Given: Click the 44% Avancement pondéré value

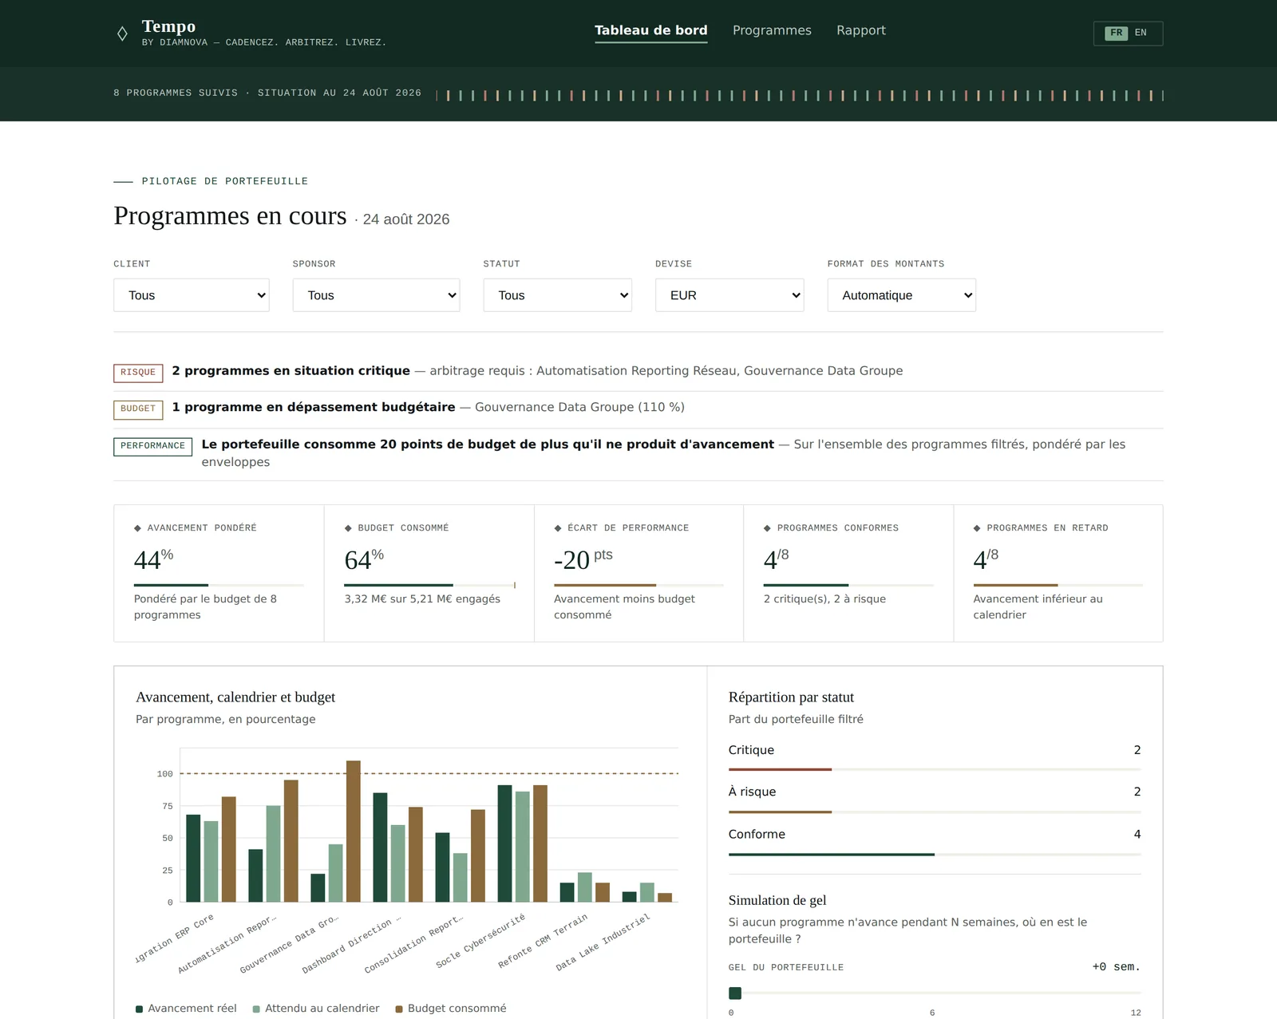Looking at the screenshot, I should coord(153,559).
